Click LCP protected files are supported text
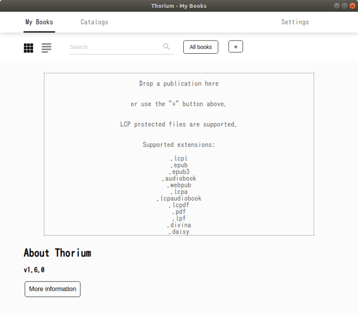 point(178,124)
